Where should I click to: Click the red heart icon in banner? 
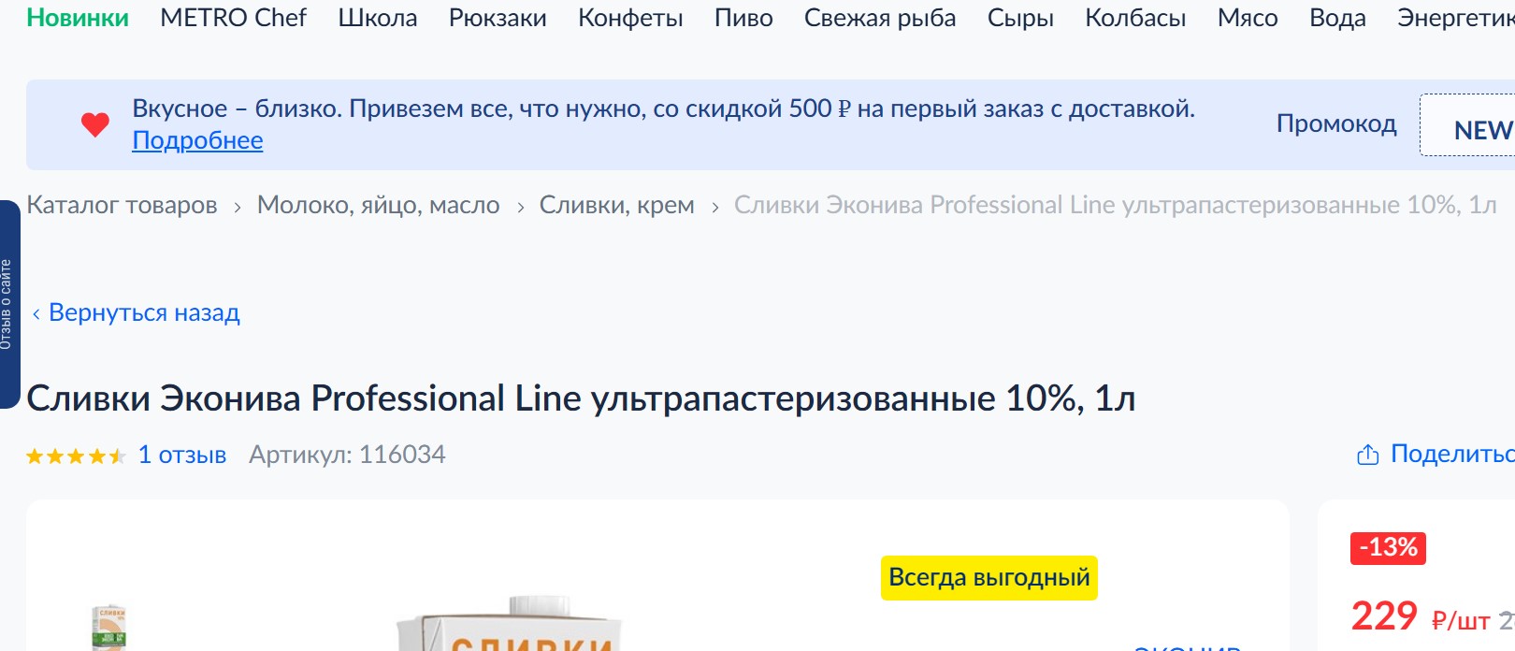click(x=95, y=124)
